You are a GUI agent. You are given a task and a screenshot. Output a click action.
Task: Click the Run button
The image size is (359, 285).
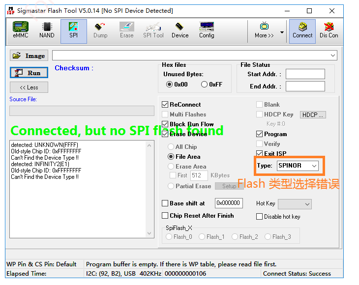click(x=29, y=73)
